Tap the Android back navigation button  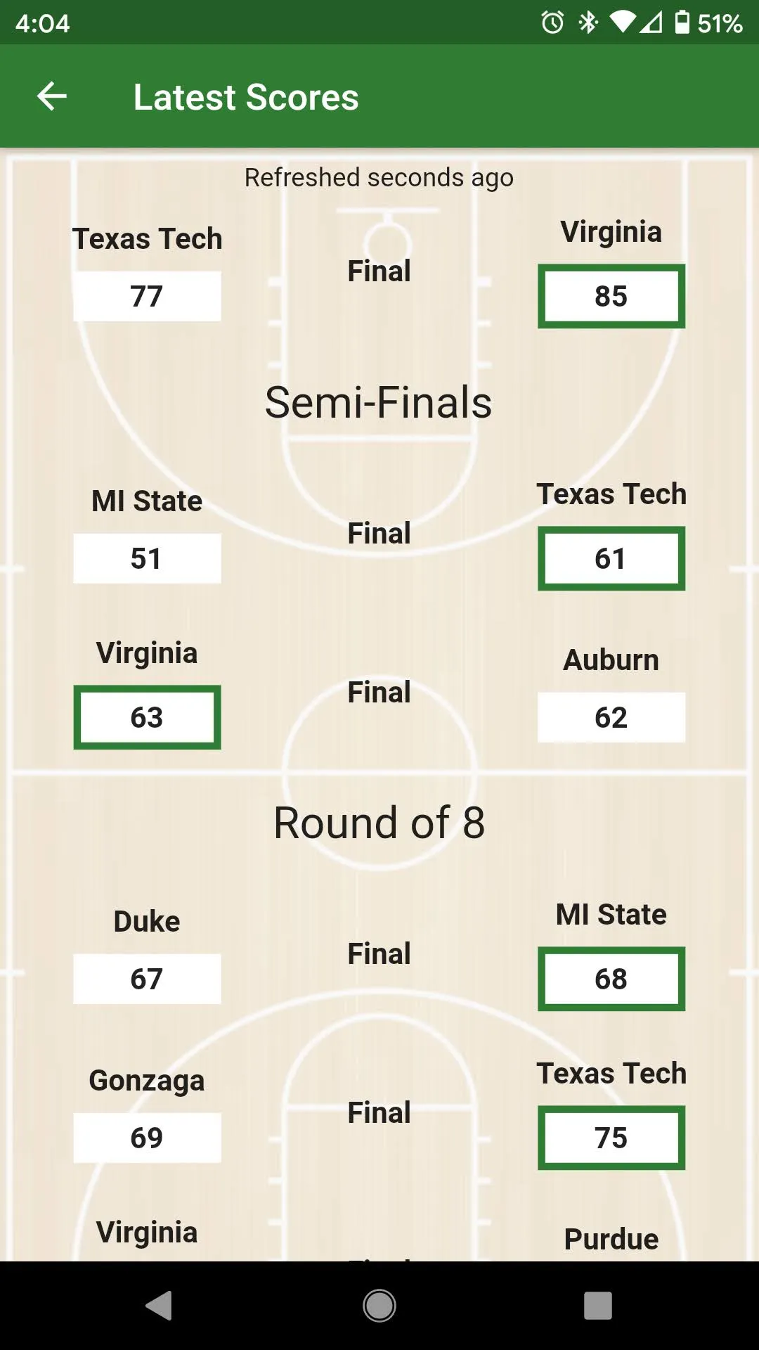click(159, 1306)
